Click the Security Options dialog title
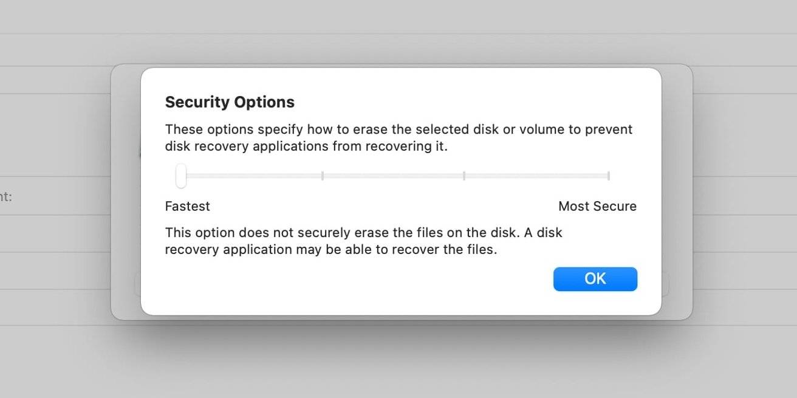The height and width of the screenshot is (398, 797). coord(230,101)
